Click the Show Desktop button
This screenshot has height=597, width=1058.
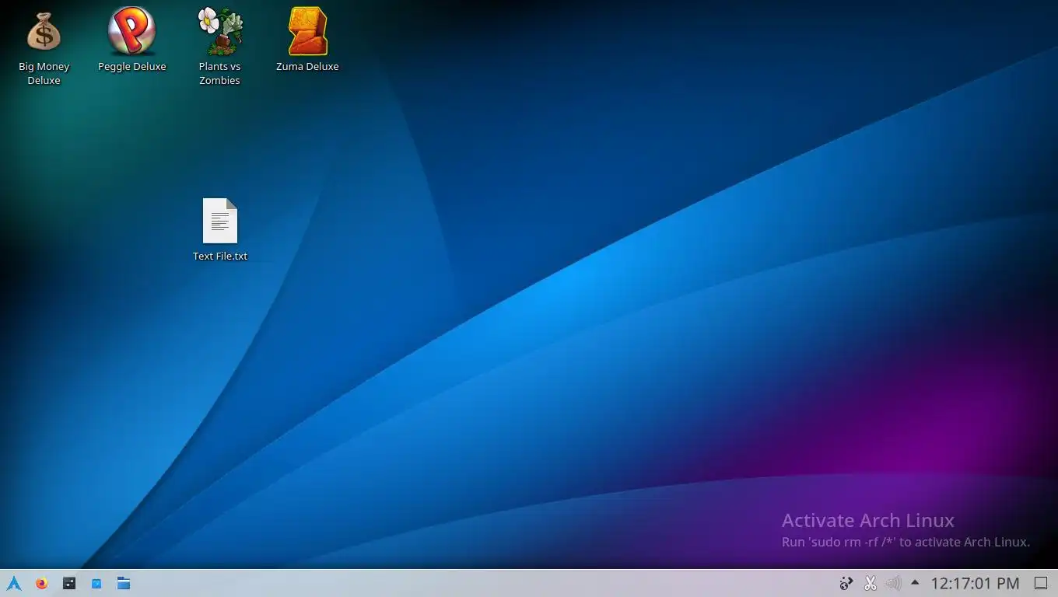tap(1041, 583)
